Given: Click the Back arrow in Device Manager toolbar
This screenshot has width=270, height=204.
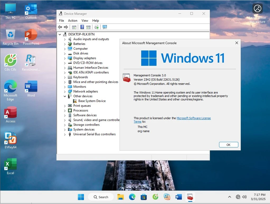Looking at the screenshot, I should (x=60, y=27).
